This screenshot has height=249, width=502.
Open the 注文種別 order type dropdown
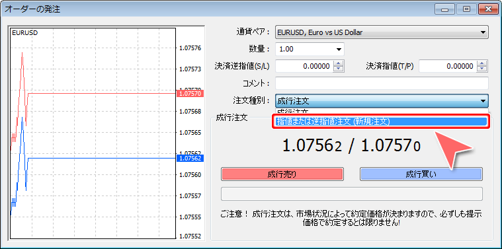pyautogui.click(x=382, y=101)
